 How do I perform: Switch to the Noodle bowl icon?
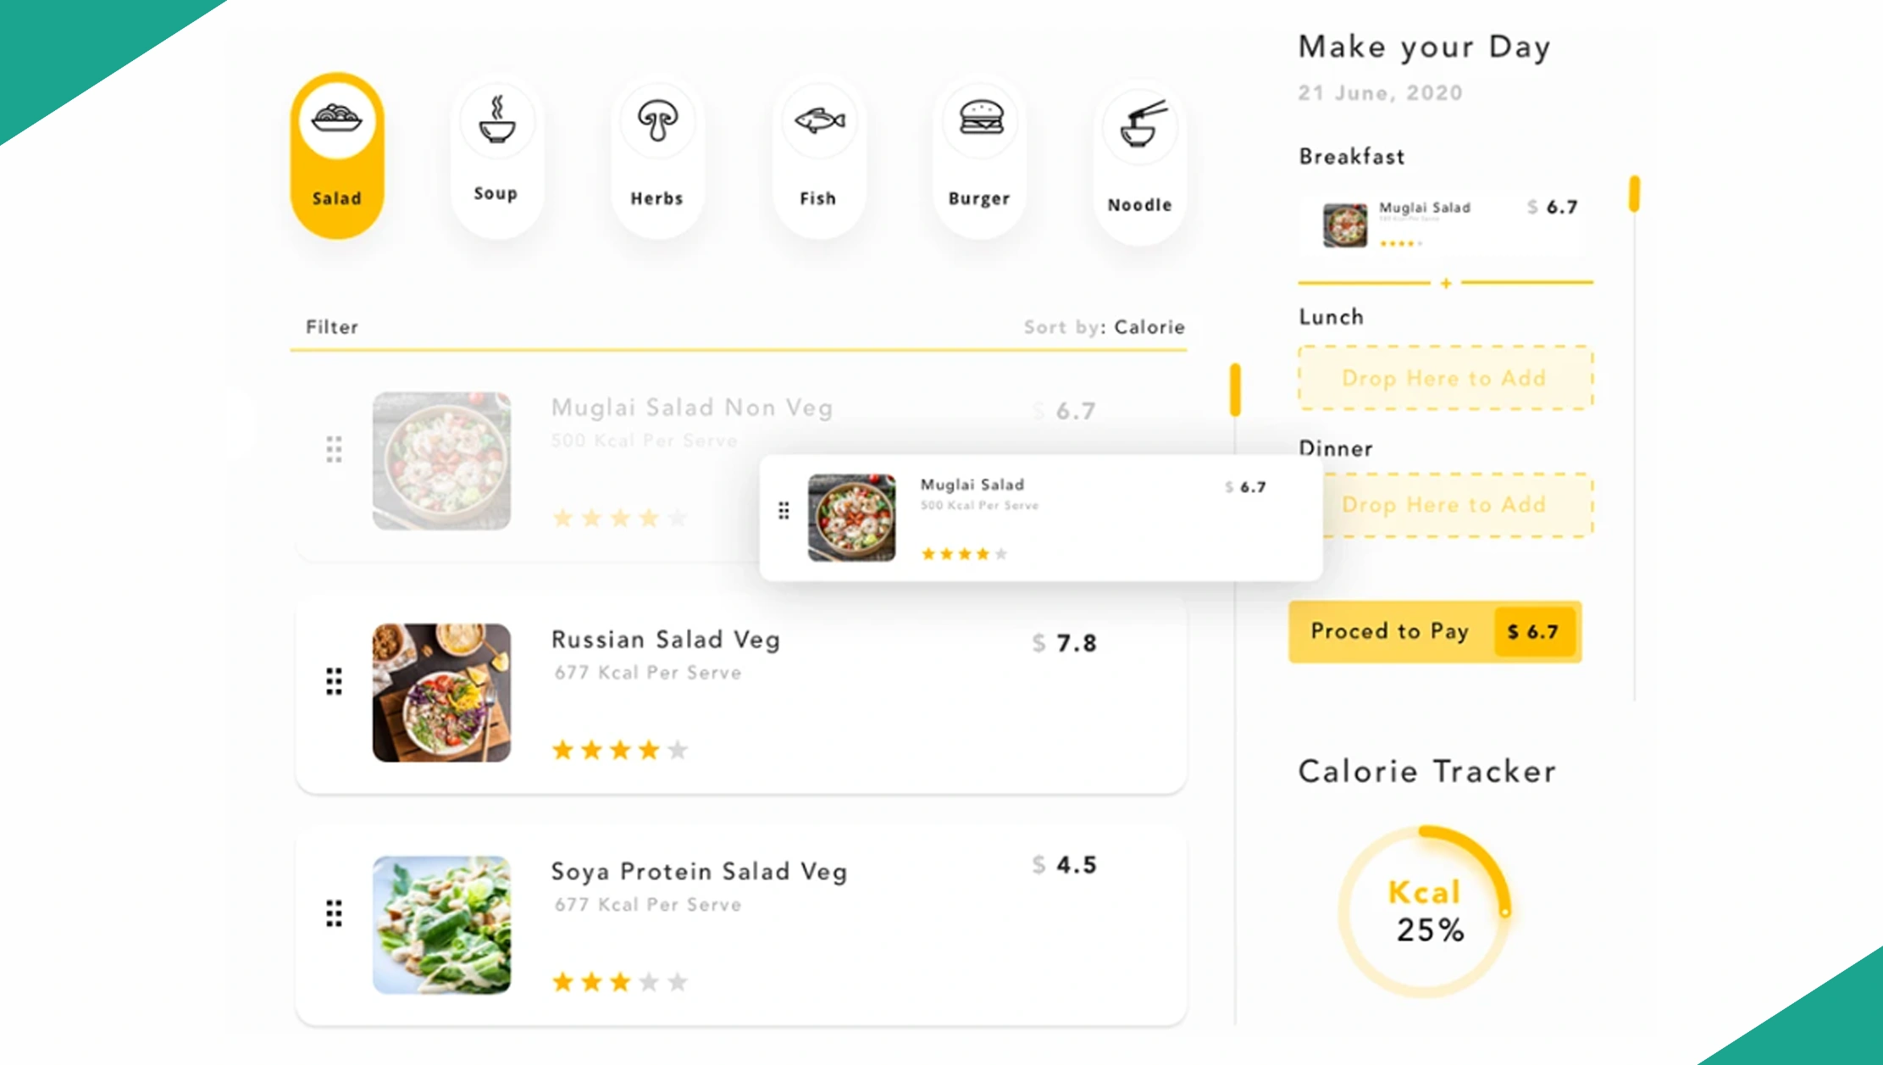(x=1141, y=125)
